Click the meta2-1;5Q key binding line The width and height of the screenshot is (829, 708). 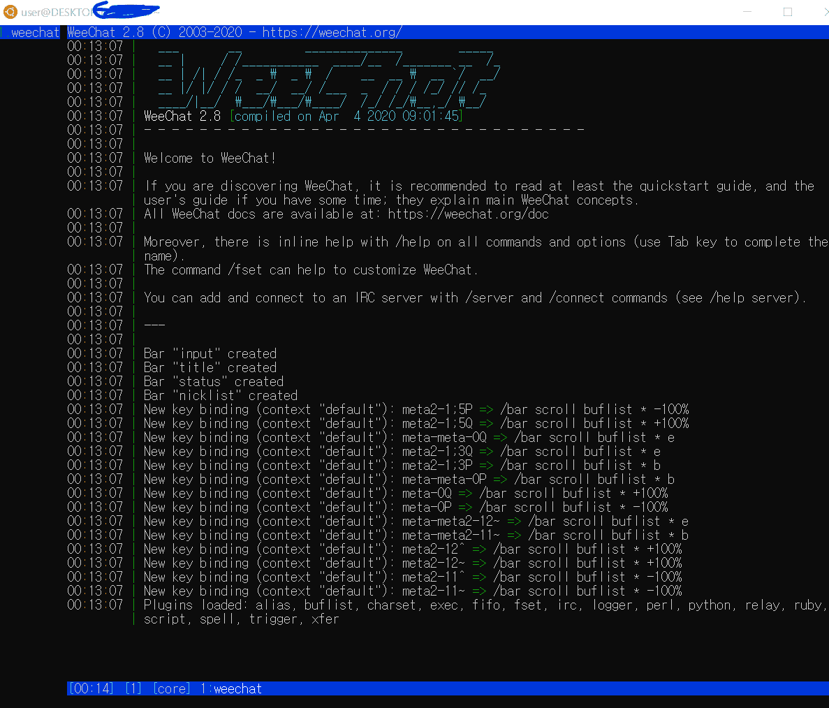click(x=416, y=424)
